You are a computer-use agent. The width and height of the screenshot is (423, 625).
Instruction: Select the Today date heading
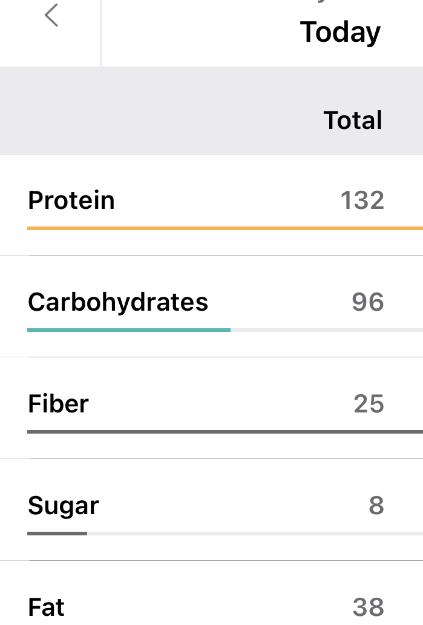340,32
